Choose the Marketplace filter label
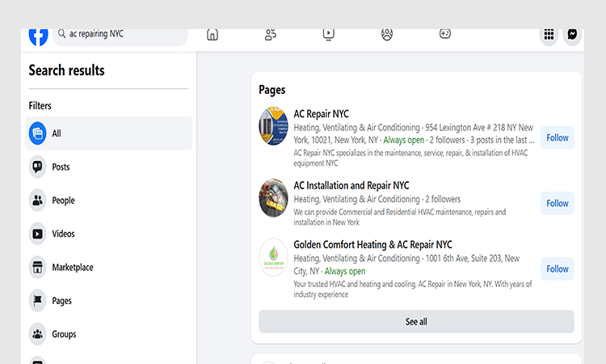The height and width of the screenshot is (364, 606). coord(73,267)
